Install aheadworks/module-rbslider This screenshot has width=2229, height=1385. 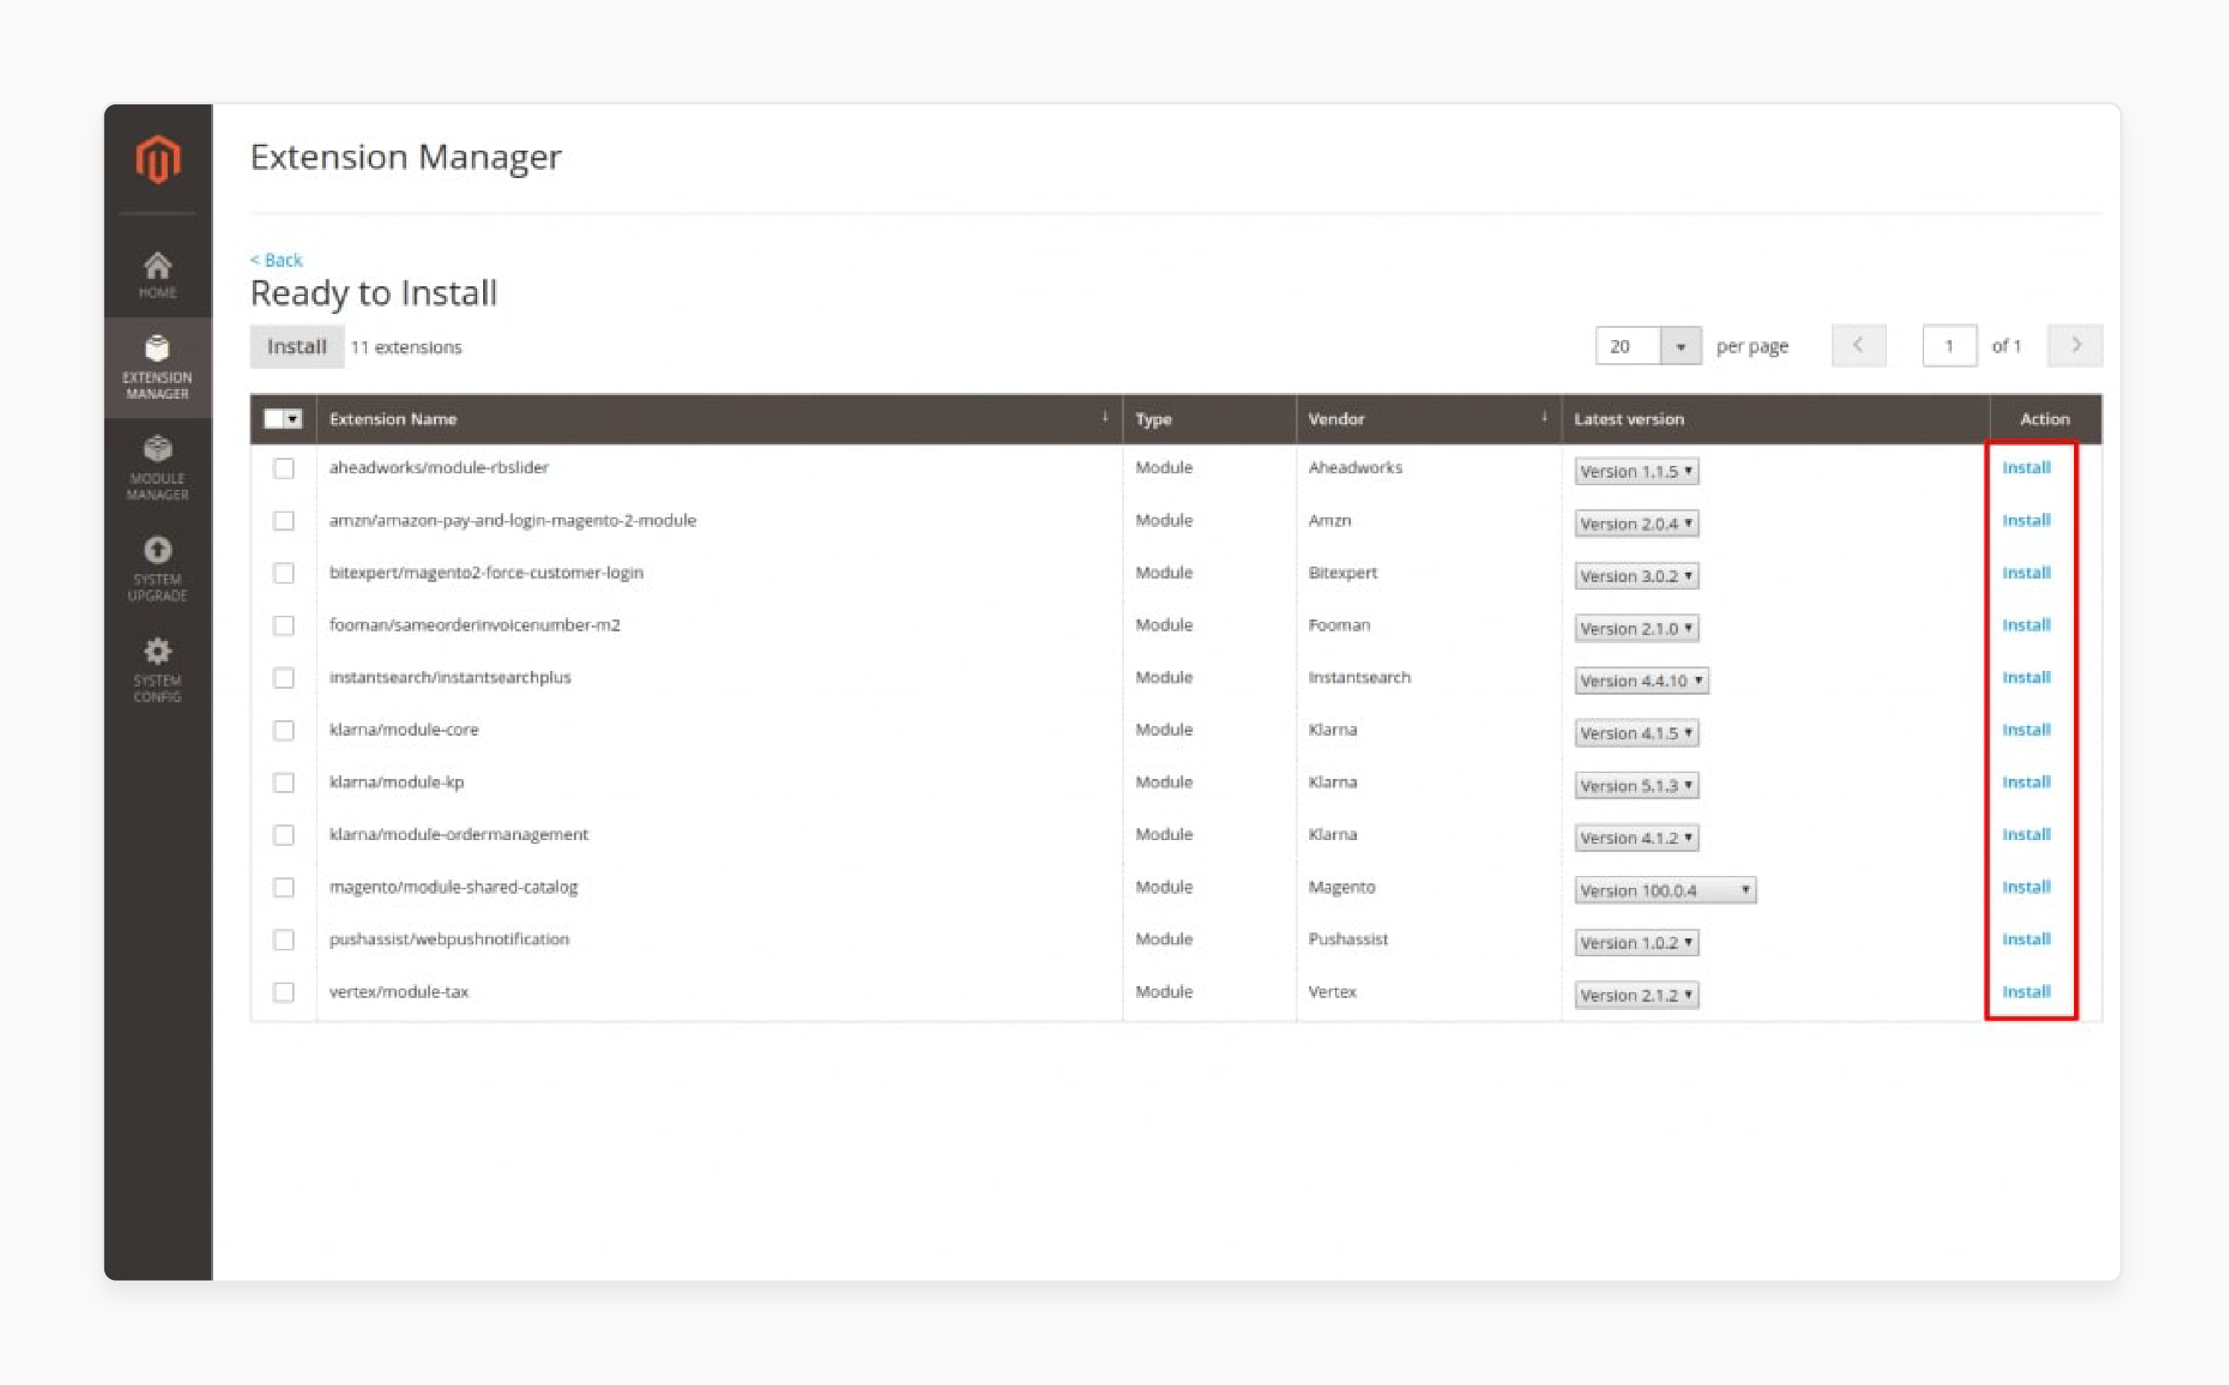(x=2025, y=467)
